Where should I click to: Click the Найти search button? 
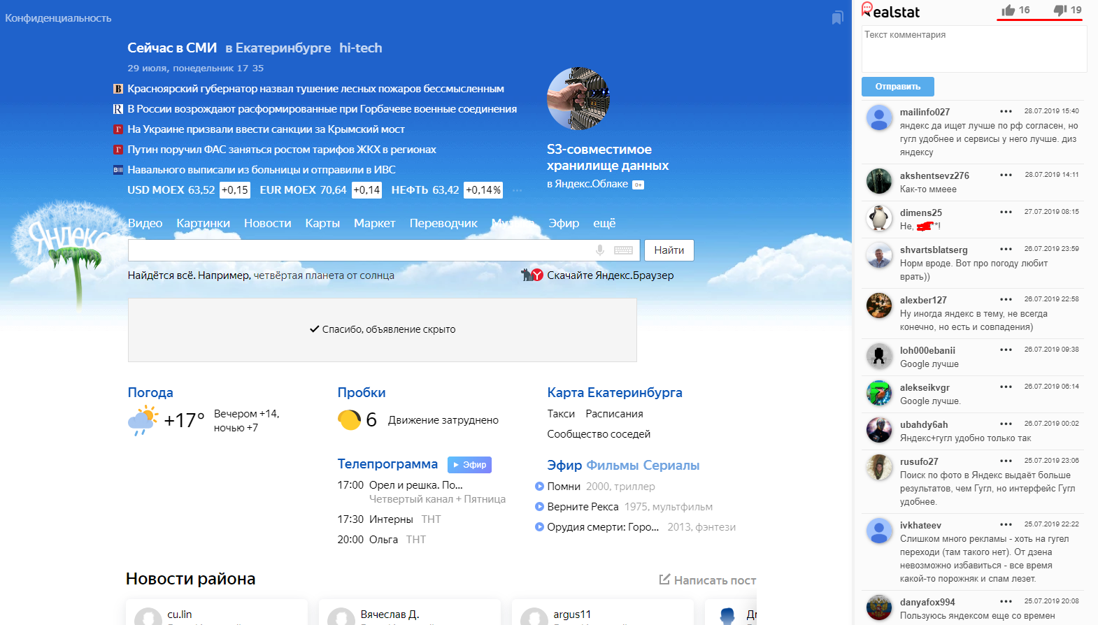(669, 250)
